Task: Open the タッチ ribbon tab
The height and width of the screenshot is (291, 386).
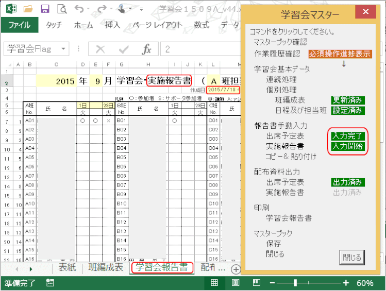Action: pyautogui.click(x=54, y=25)
